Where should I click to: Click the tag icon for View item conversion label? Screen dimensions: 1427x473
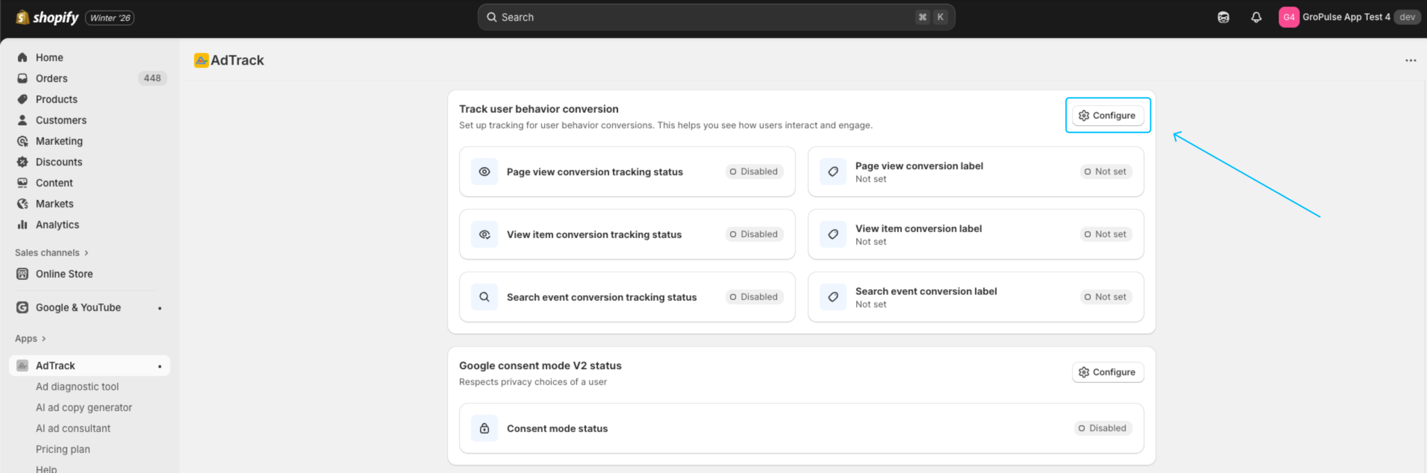tap(833, 235)
